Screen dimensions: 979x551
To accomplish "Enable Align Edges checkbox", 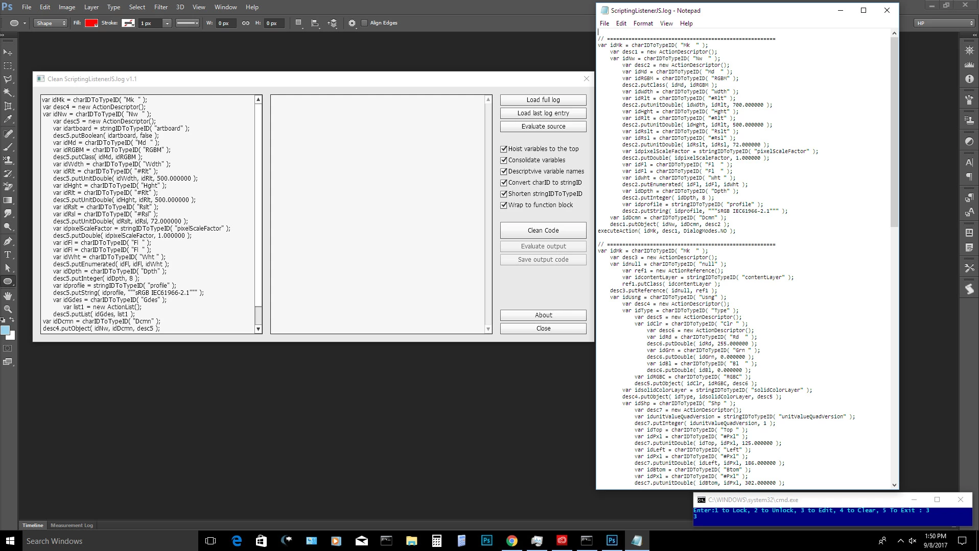I will 364,23.
